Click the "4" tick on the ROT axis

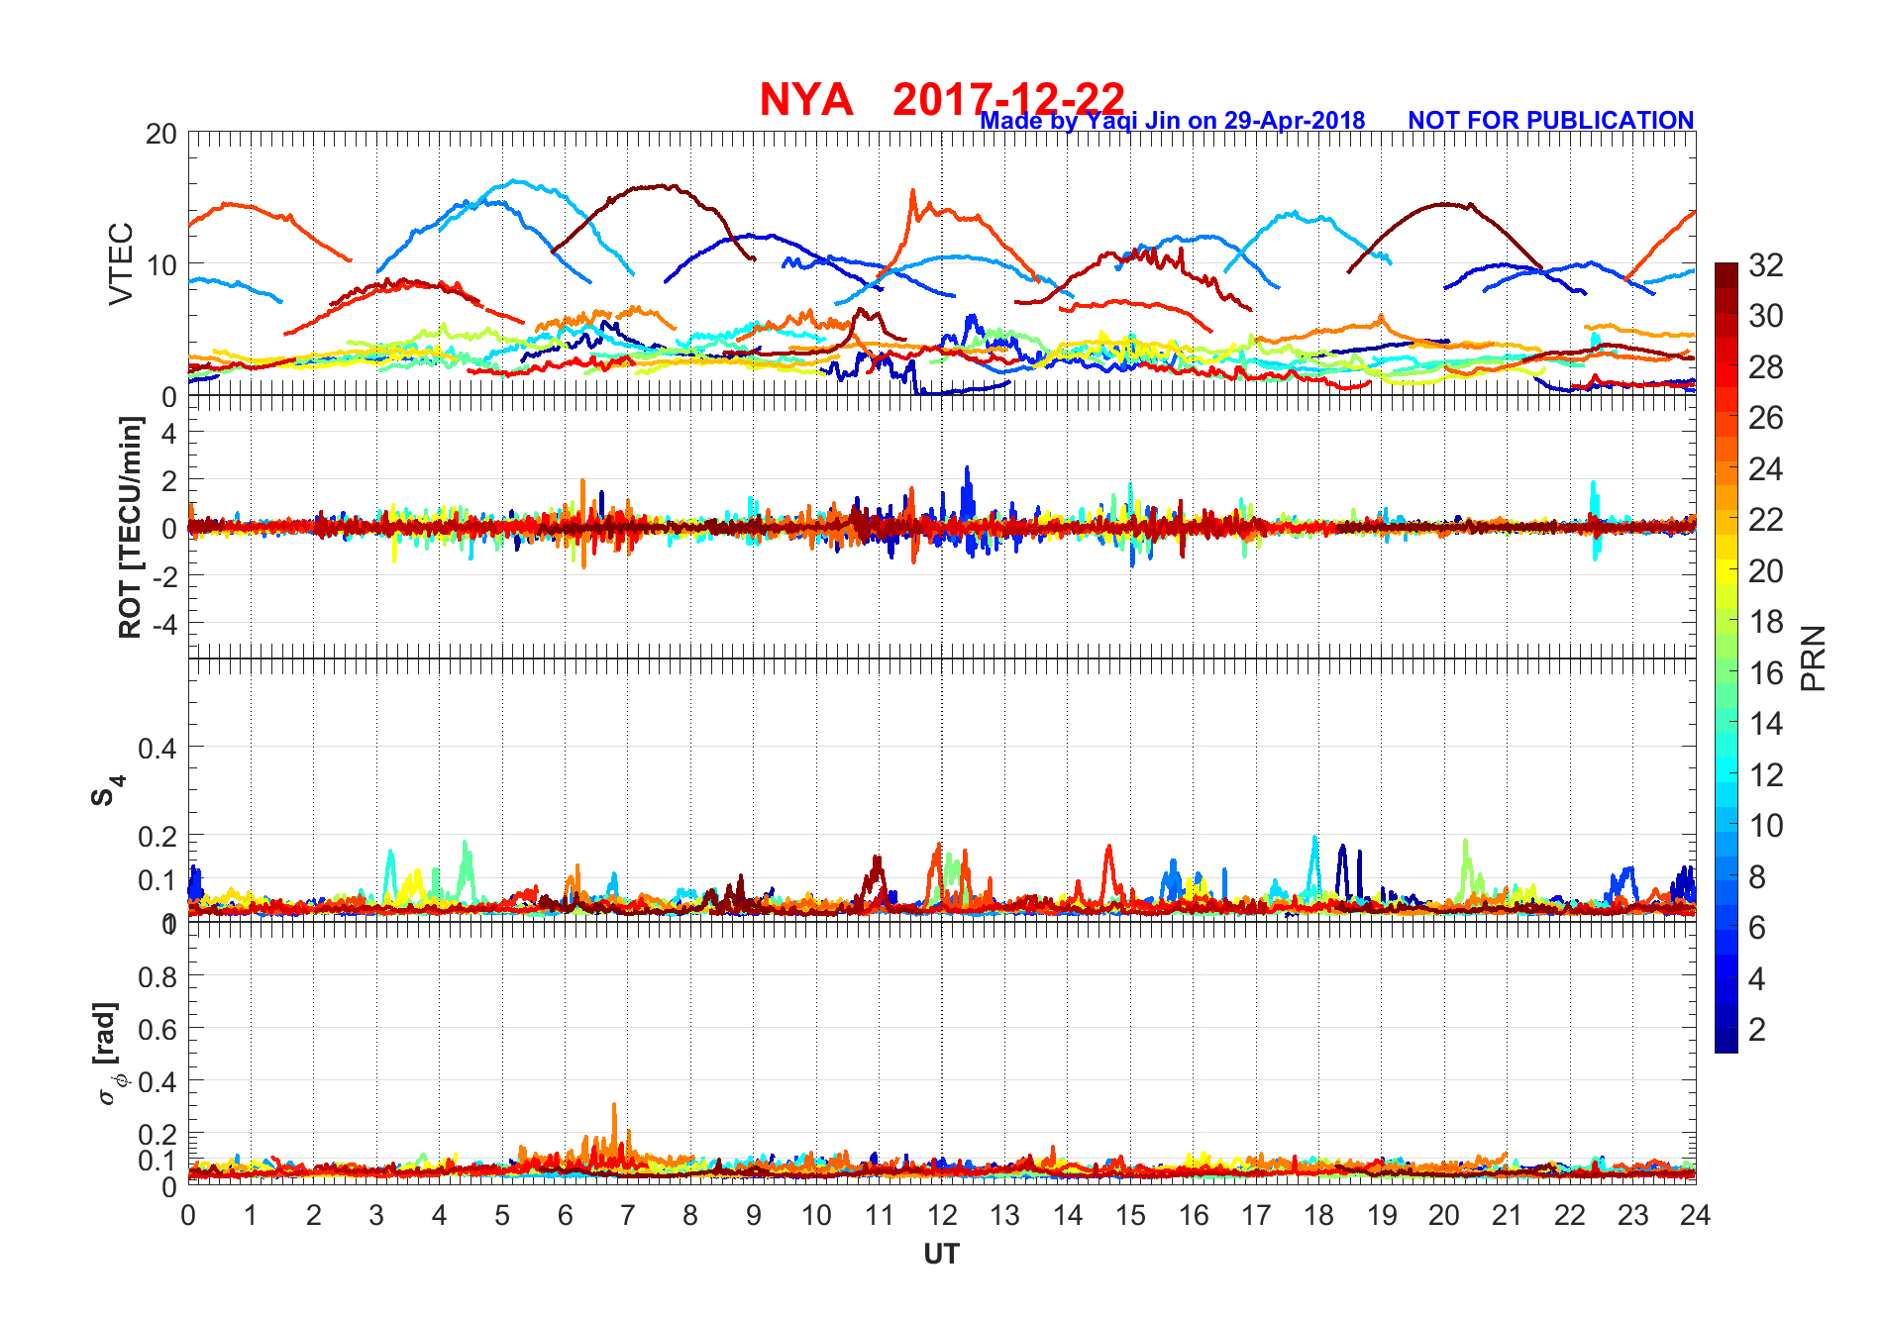coord(169,433)
